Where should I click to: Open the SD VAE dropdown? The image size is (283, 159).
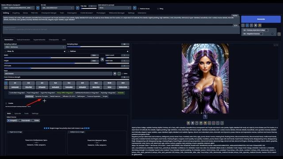(x=57, y=8)
